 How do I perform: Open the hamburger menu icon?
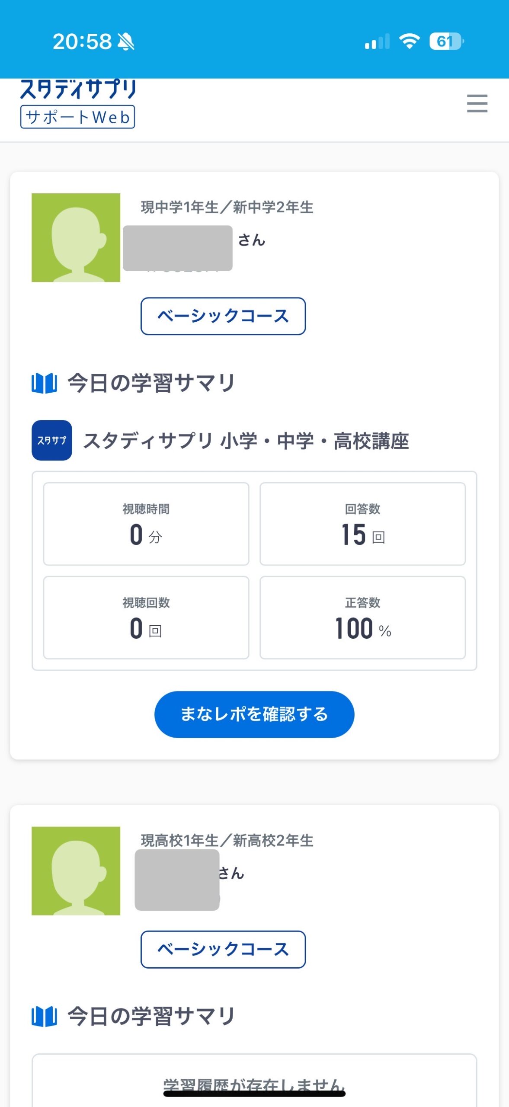477,104
